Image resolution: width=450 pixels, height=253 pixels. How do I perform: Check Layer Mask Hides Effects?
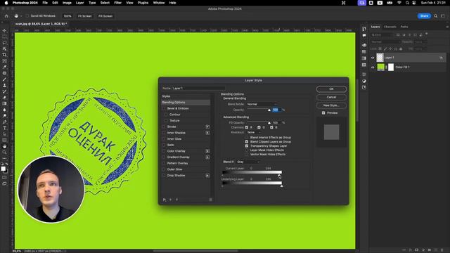[247, 150]
